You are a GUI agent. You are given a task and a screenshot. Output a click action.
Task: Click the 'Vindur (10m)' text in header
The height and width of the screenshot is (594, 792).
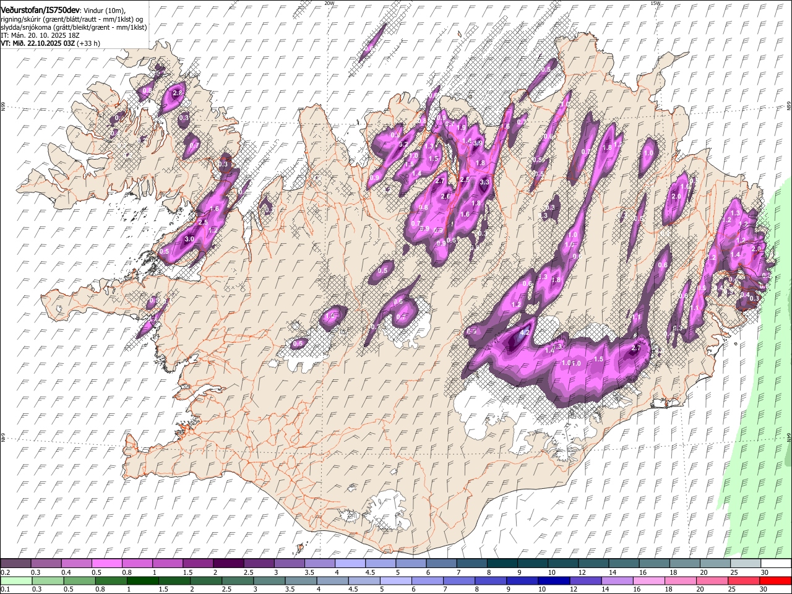[x=104, y=11]
